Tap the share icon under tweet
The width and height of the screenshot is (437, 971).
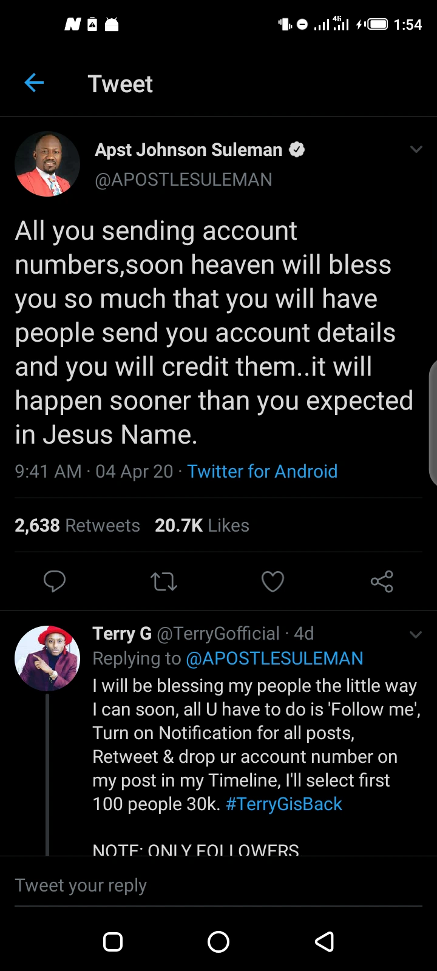(382, 581)
